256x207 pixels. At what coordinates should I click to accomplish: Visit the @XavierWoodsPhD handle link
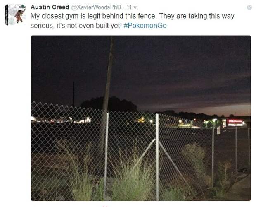[x=96, y=7]
